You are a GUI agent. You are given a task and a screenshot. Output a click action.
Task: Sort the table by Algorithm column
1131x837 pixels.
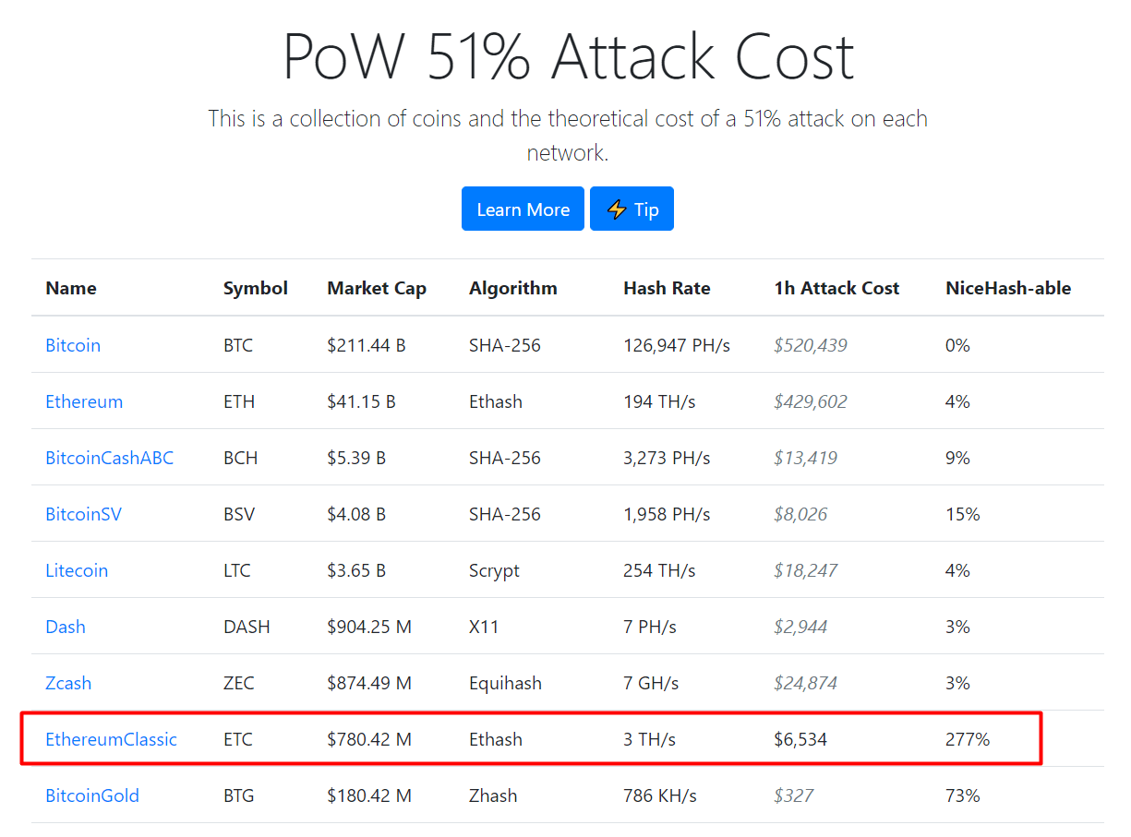click(x=513, y=288)
